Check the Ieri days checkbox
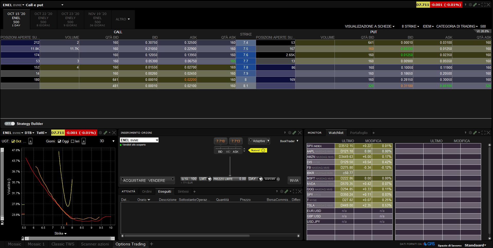The image size is (493, 248). click(73, 141)
